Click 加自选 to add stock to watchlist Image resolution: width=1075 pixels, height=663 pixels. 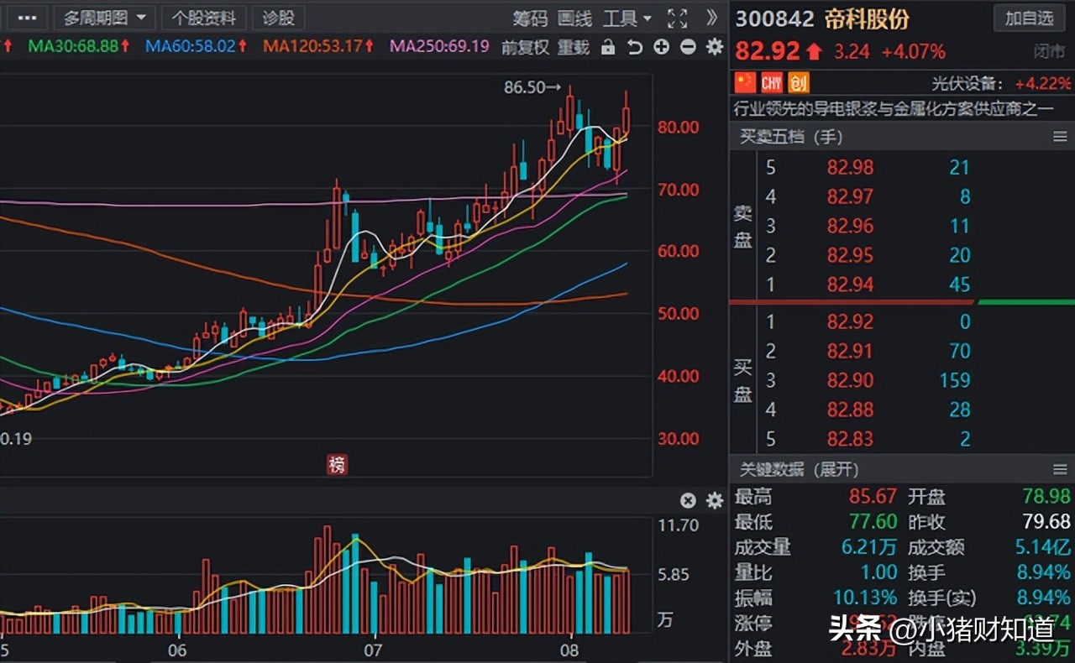coord(1029,18)
